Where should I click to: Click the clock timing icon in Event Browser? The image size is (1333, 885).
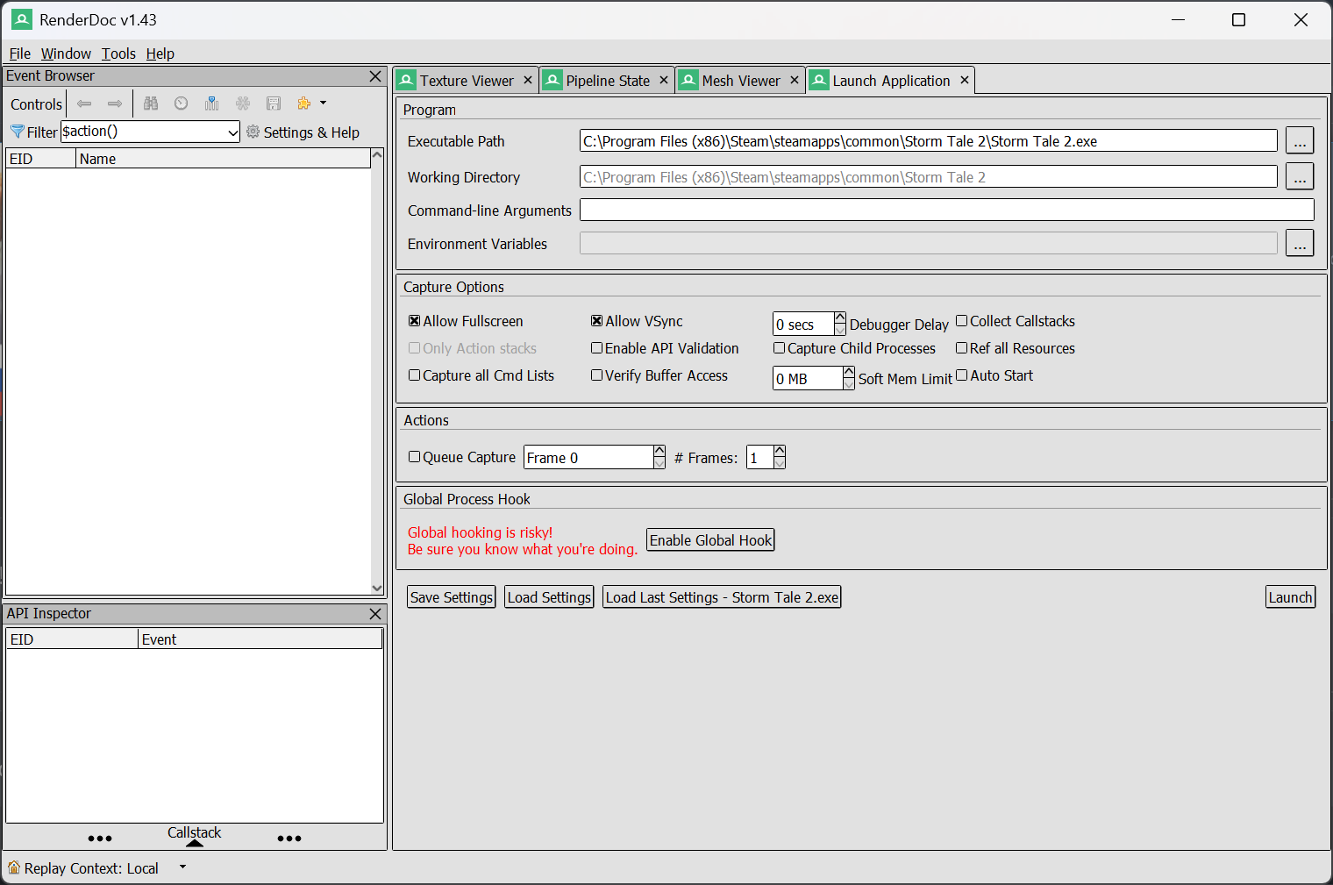point(182,103)
